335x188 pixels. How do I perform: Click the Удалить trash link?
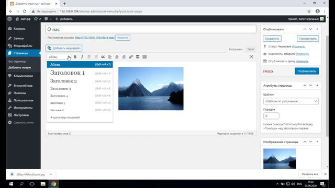(x=268, y=71)
